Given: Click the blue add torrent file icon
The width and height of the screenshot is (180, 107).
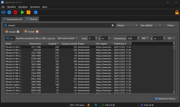Looking at the screenshot, I should (x=9, y=12).
